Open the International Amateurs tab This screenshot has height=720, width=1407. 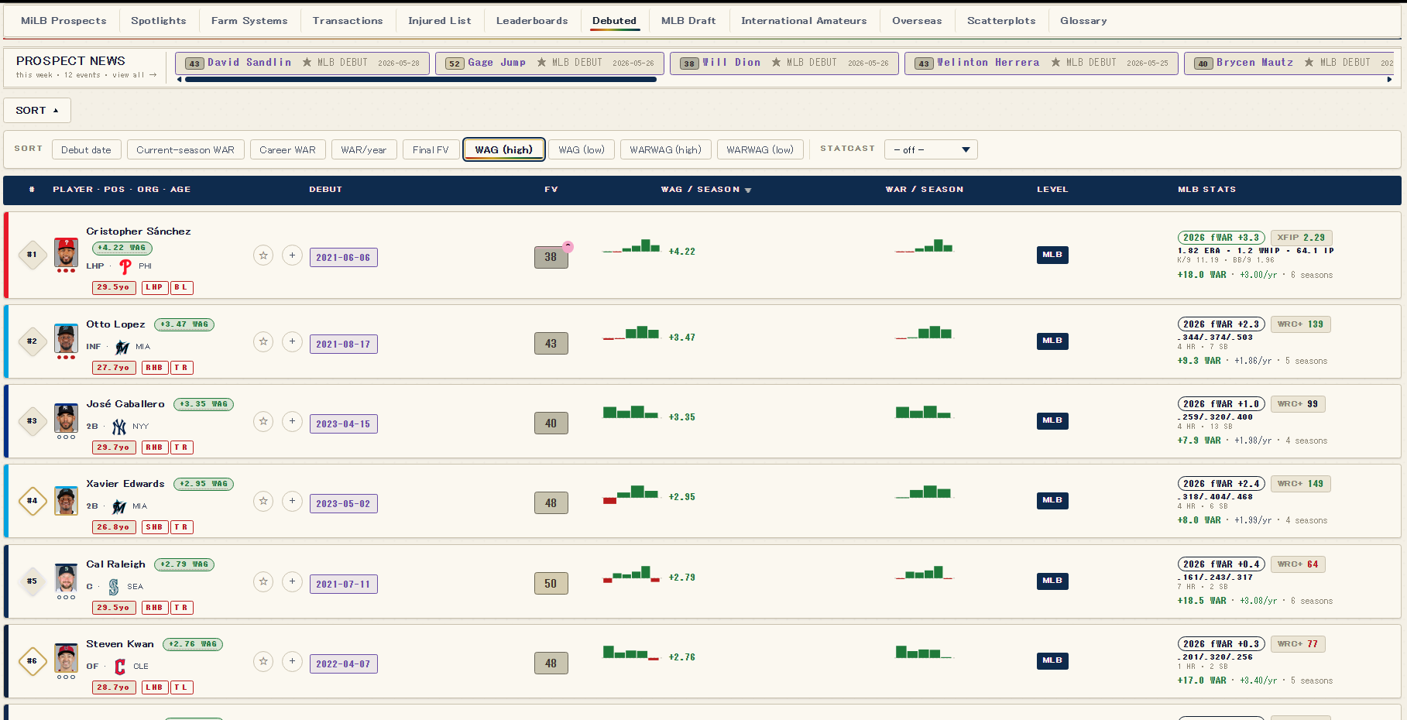[x=804, y=21]
